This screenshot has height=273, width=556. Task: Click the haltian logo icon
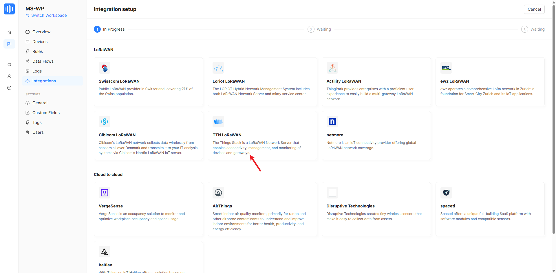(105, 252)
